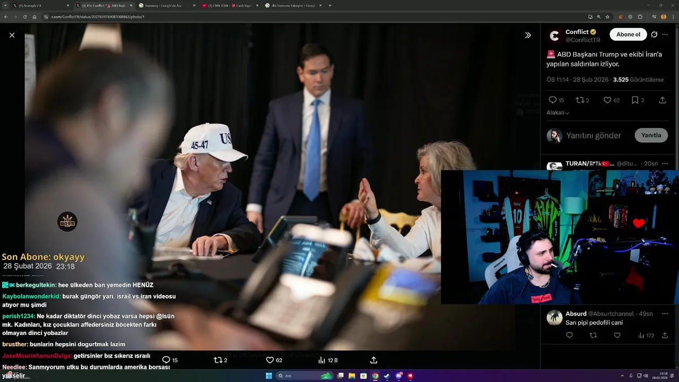Click the Yanıtla button
Image resolution: width=679 pixels, height=382 pixels.
pos(651,135)
